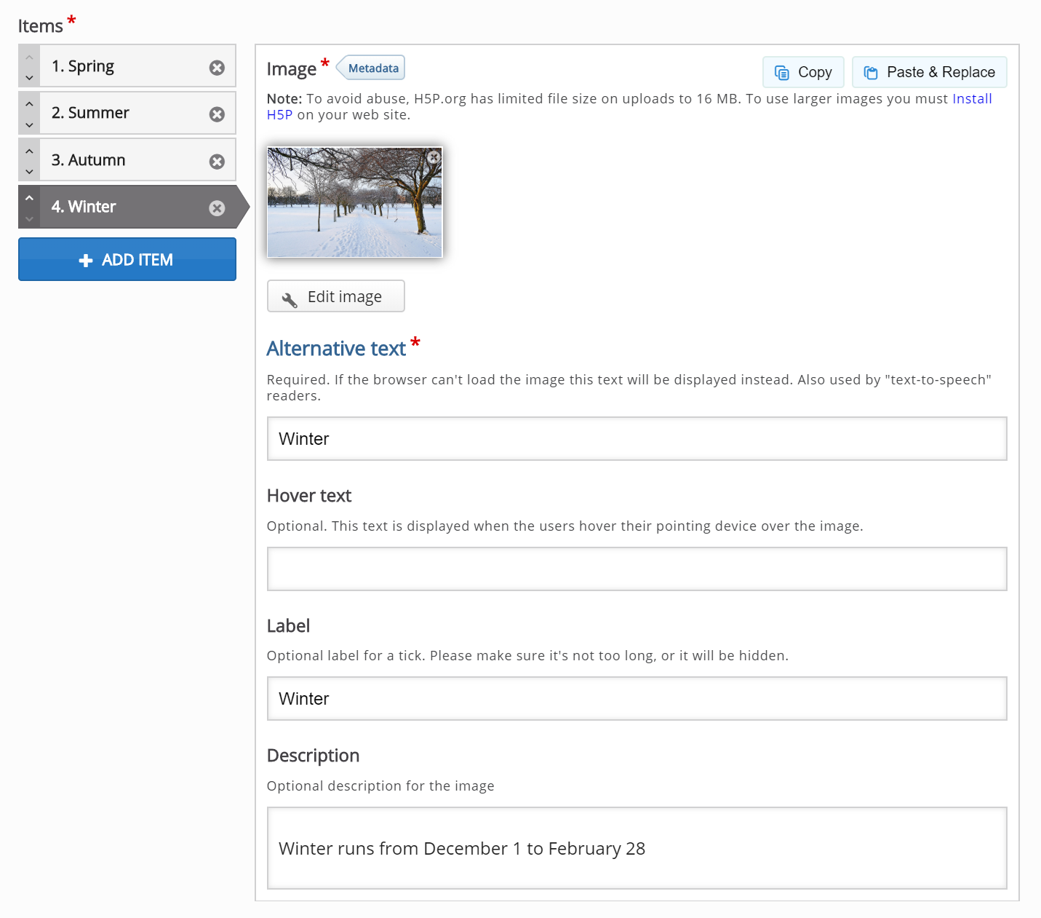Viewport: 1041px width, 918px height.
Task: Click the Items heading label
Action: coord(41,26)
